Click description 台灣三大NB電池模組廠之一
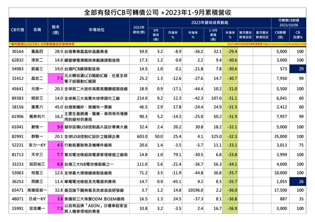 pyautogui.click(x=89, y=164)
